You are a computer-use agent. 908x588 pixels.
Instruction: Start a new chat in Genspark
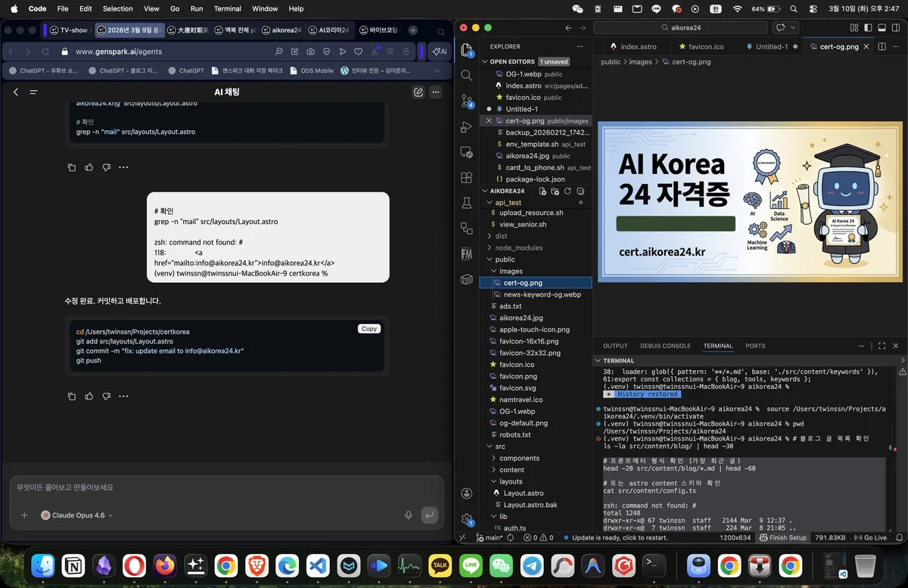pyautogui.click(x=418, y=92)
